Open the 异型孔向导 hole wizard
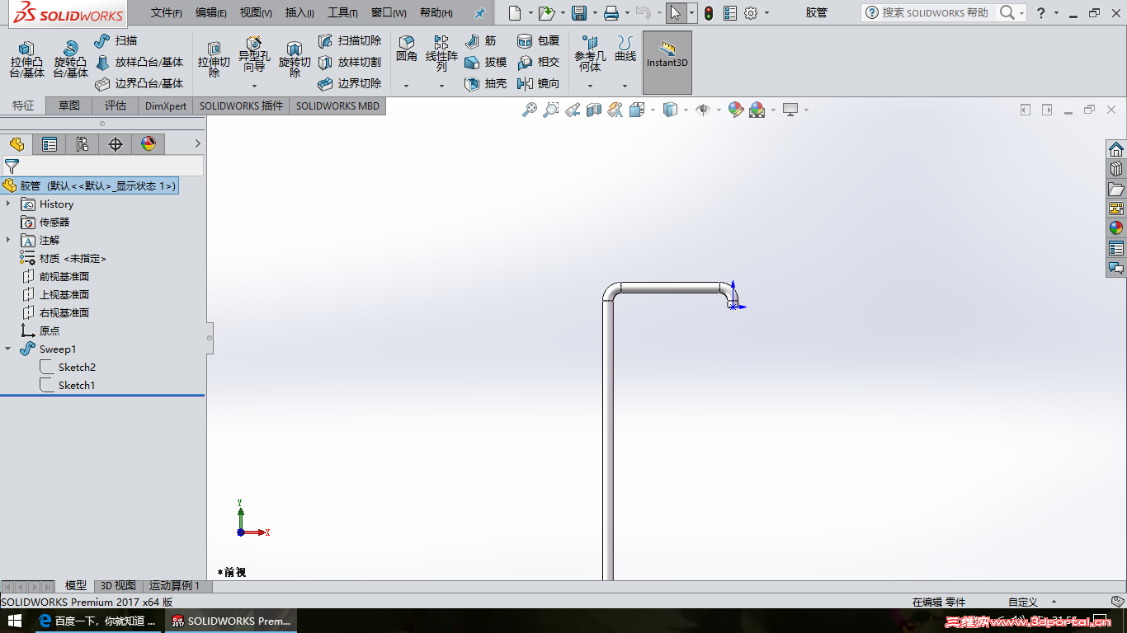The image size is (1127, 633). [254, 54]
